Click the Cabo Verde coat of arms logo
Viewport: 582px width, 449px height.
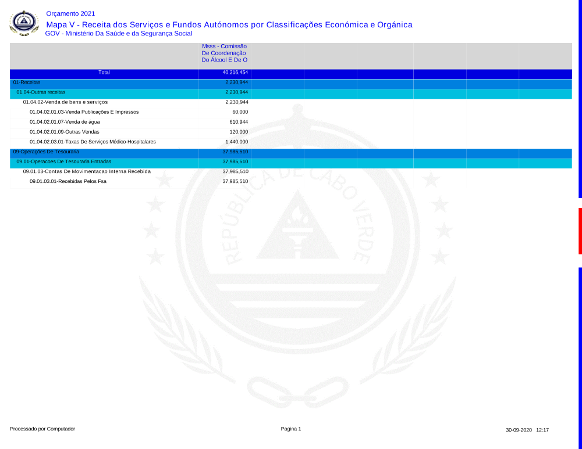(24, 23)
